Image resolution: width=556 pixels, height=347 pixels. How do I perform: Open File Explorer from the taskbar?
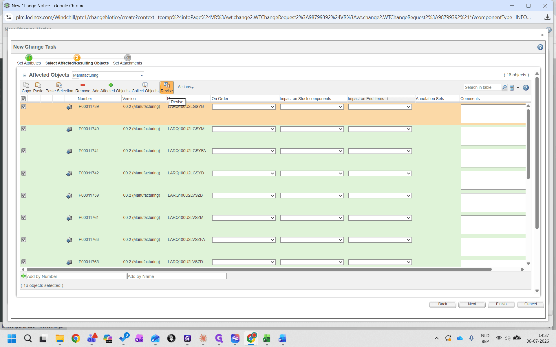pyautogui.click(x=60, y=338)
